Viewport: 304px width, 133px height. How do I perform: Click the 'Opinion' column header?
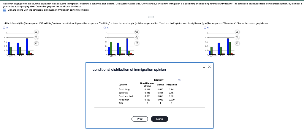[123, 85]
